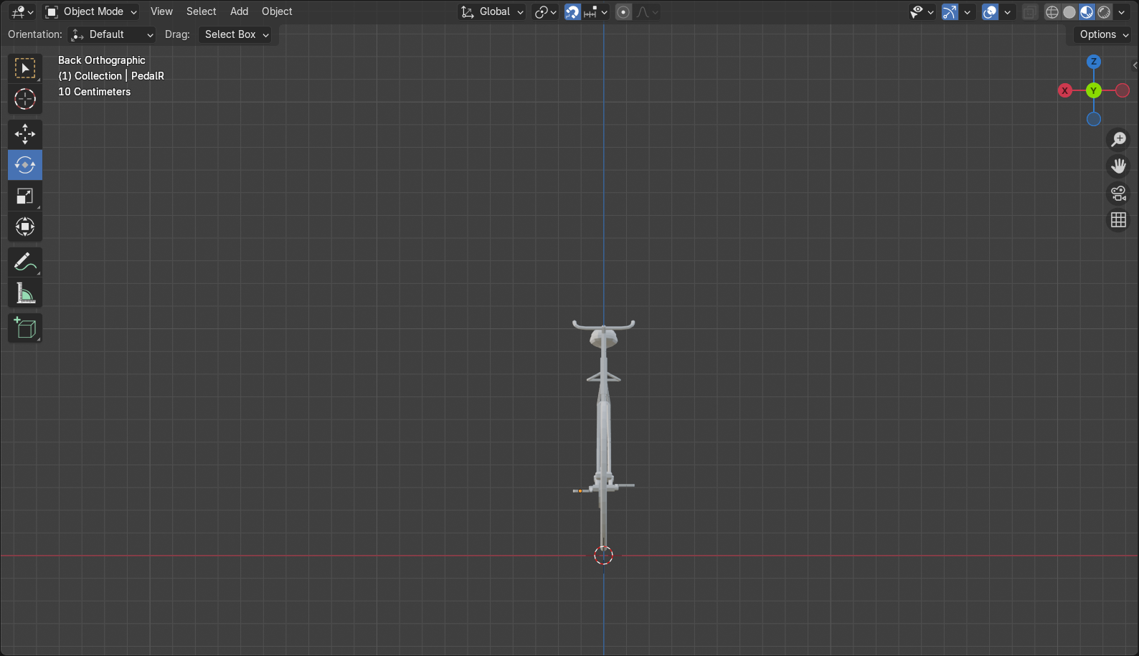
Task: Open the Select menu
Action: click(201, 11)
